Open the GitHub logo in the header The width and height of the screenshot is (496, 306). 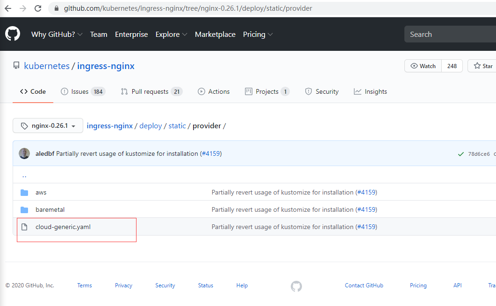click(13, 34)
